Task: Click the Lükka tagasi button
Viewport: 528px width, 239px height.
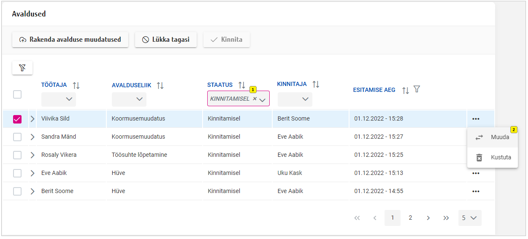Action: click(165, 40)
